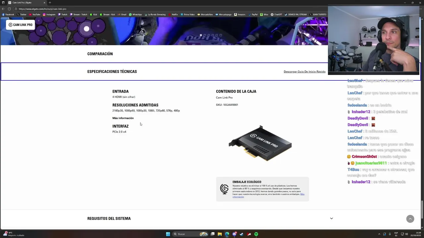Image resolution: width=424 pixels, height=238 pixels.
Task: Click the ENTRADA heading text
Action: click(x=120, y=92)
